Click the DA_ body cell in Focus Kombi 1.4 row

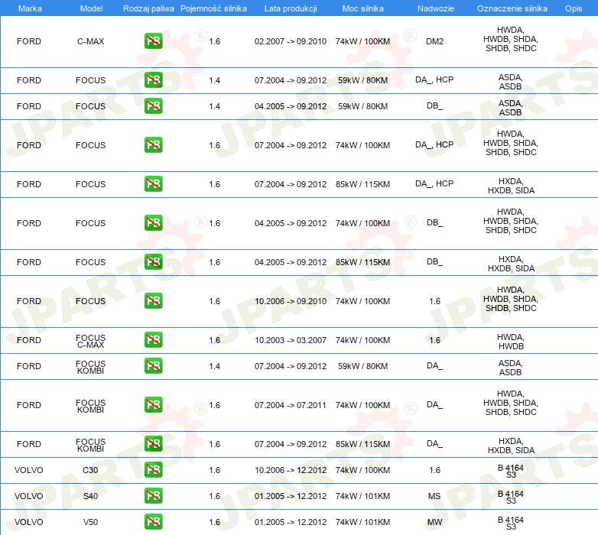click(434, 365)
